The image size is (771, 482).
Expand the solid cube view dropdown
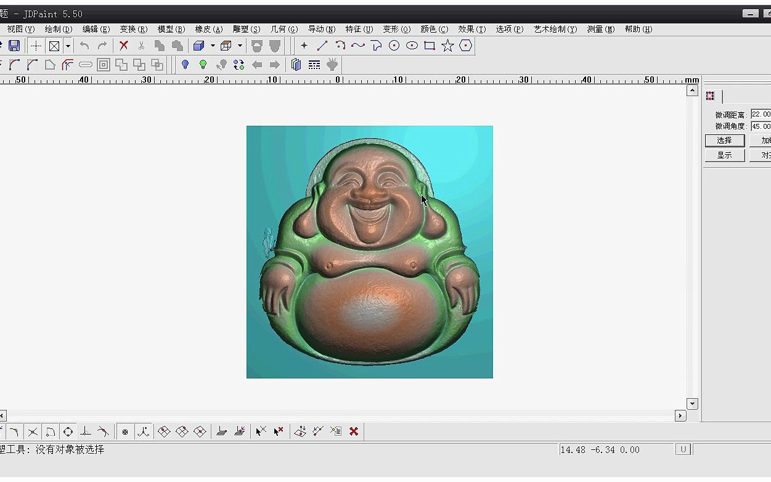point(213,46)
